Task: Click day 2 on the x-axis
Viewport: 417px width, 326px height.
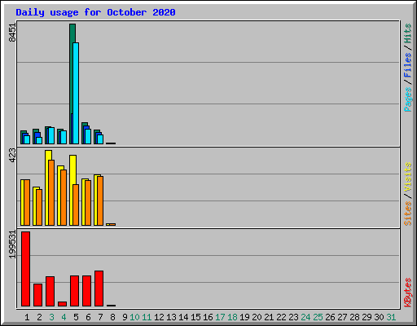Action: click(x=39, y=317)
